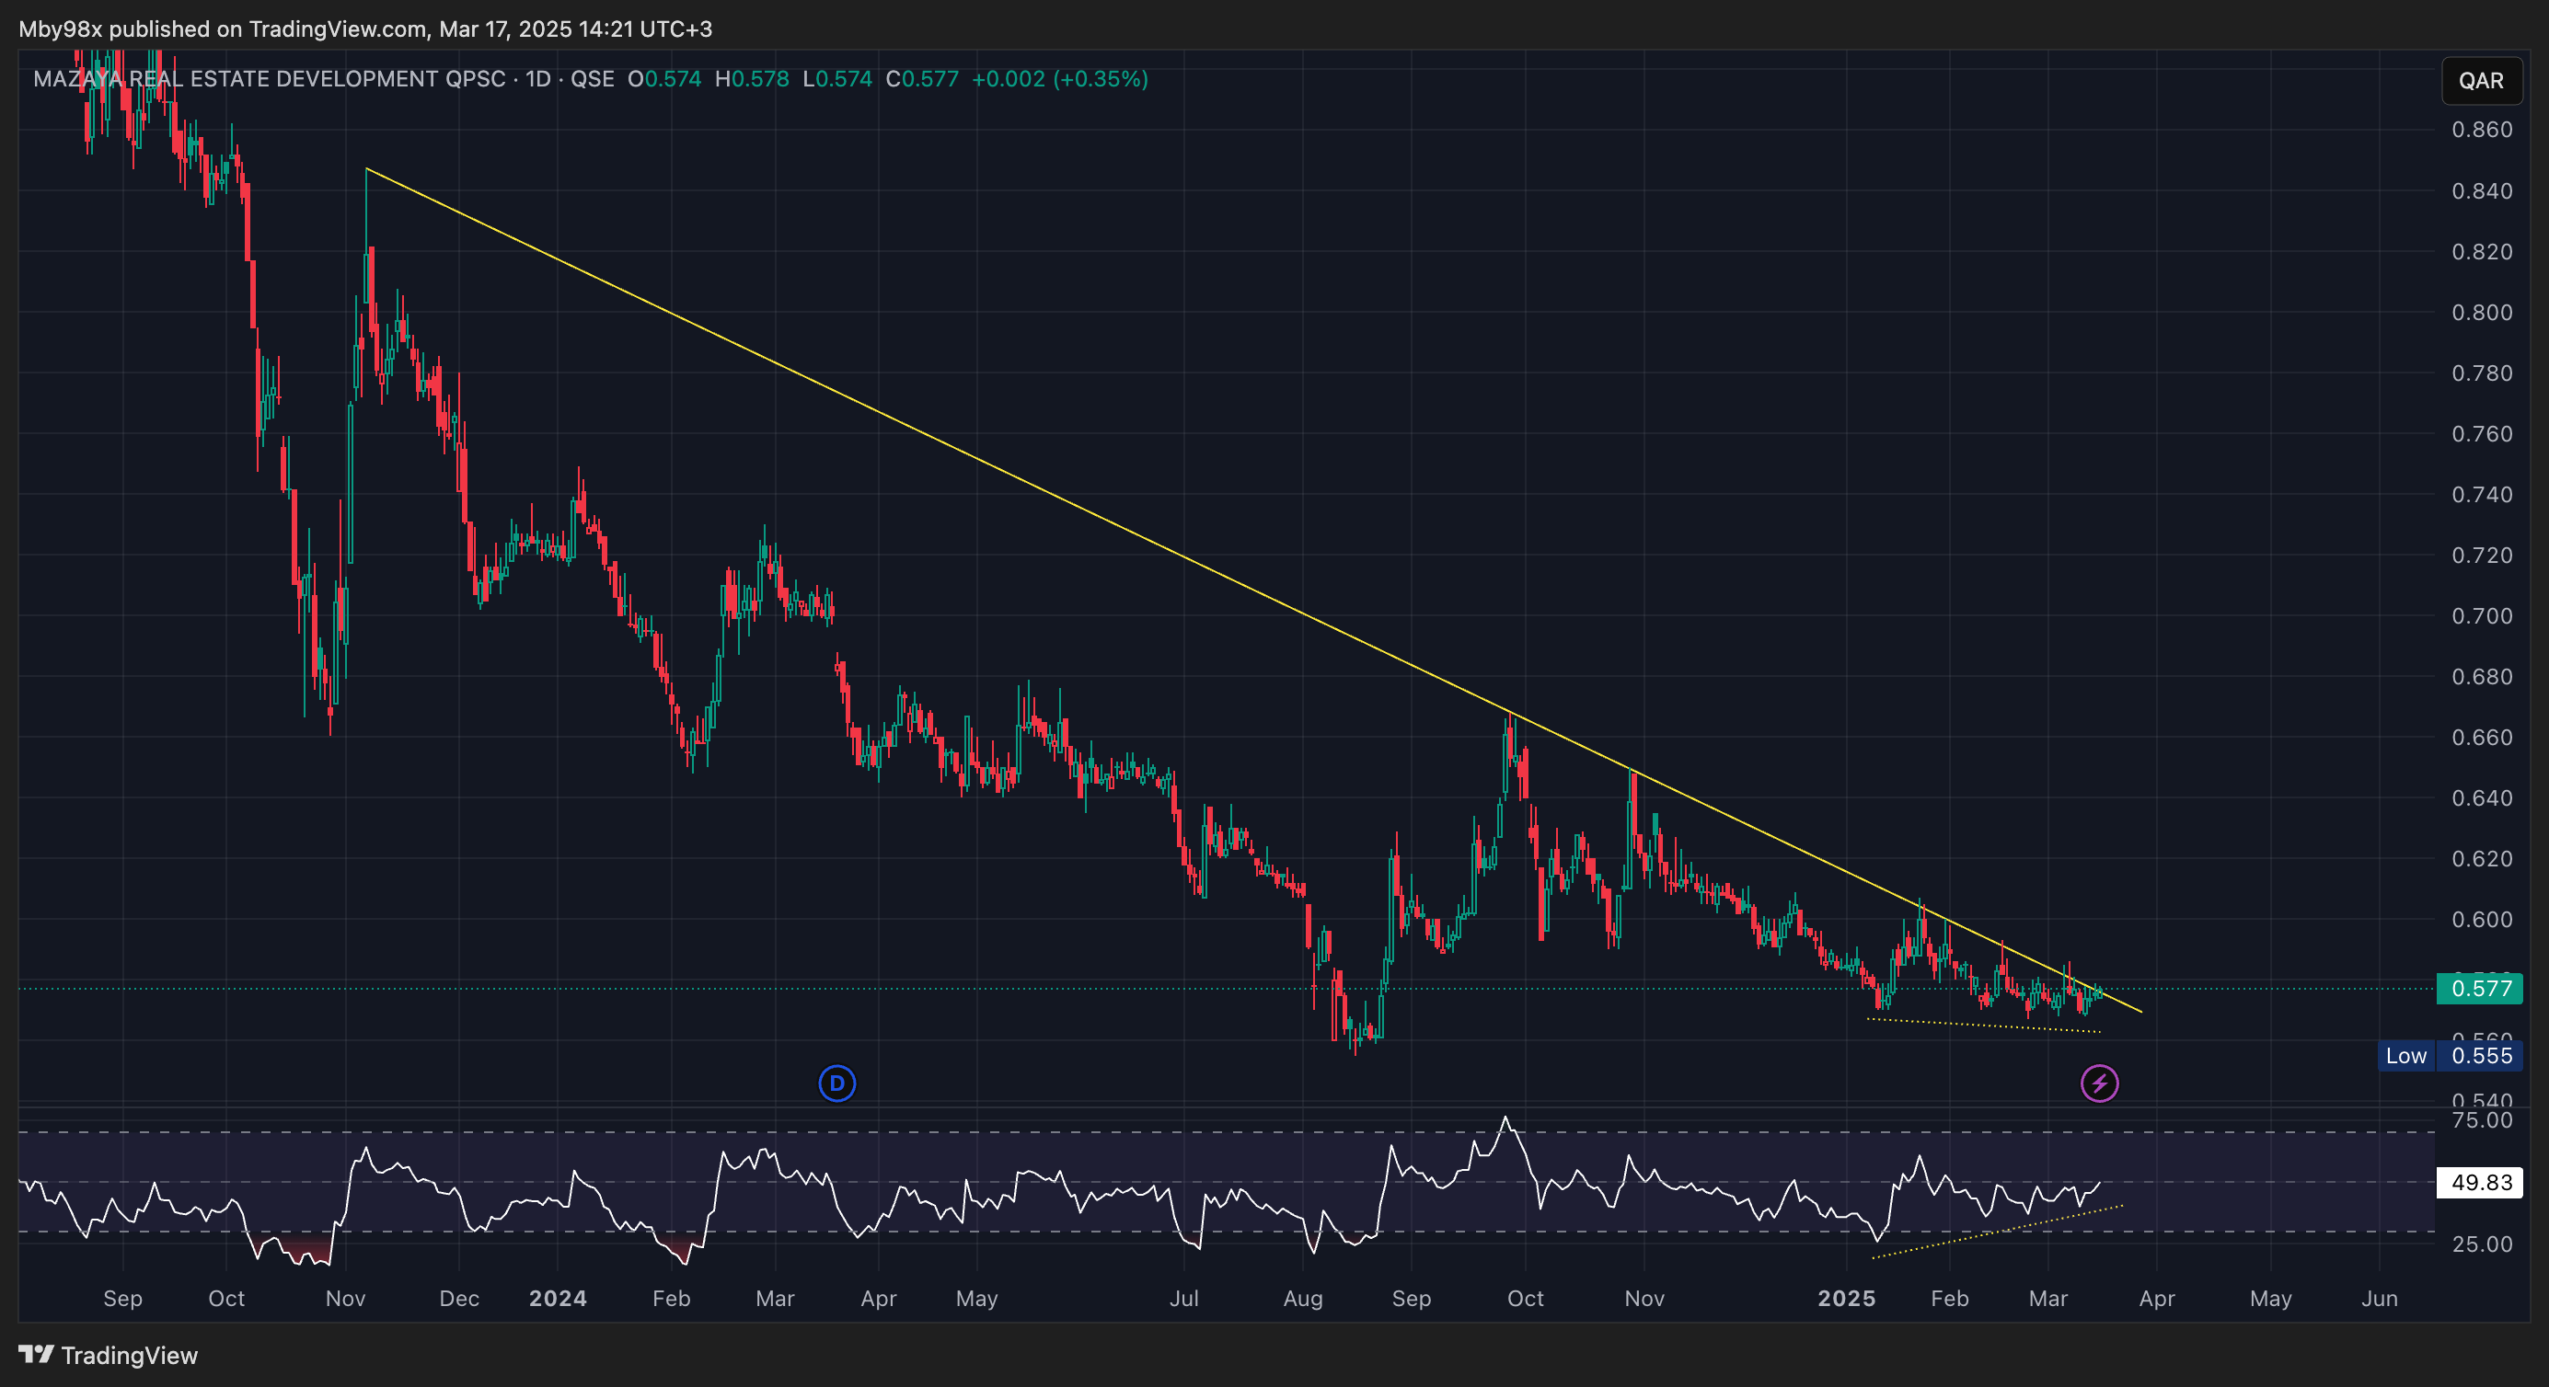This screenshot has width=2549, height=1387.
Task: Click the purple lightning event marker
Action: point(2099,1083)
